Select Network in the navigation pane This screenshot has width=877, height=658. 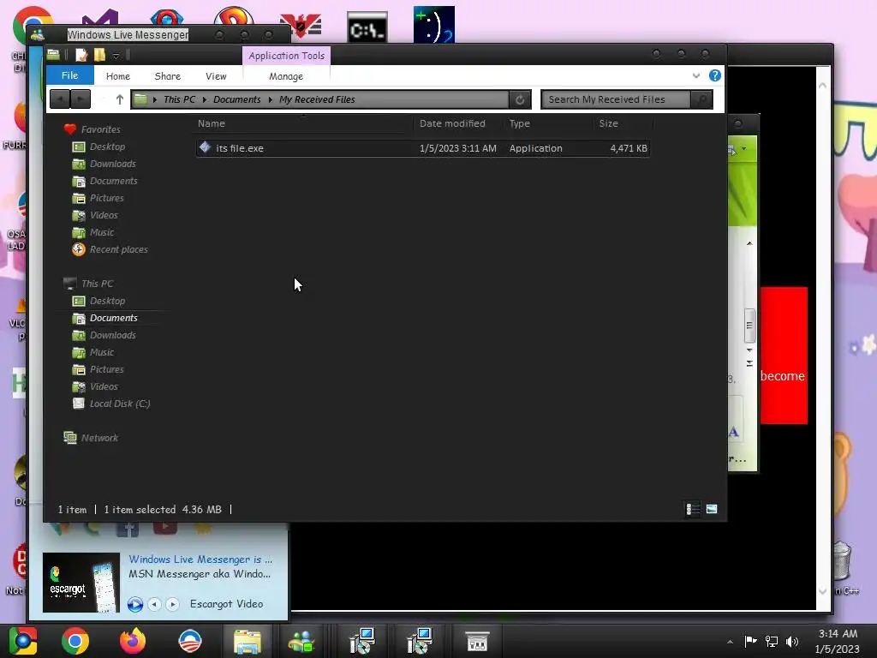click(99, 438)
